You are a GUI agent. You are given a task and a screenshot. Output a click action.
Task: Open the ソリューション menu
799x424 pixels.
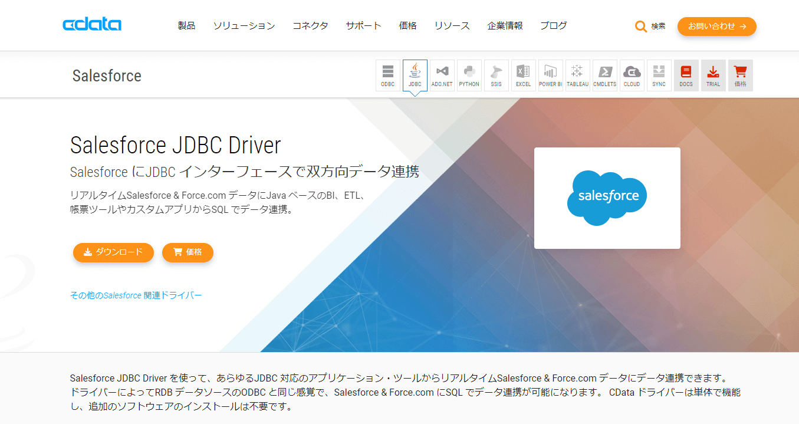click(244, 26)
